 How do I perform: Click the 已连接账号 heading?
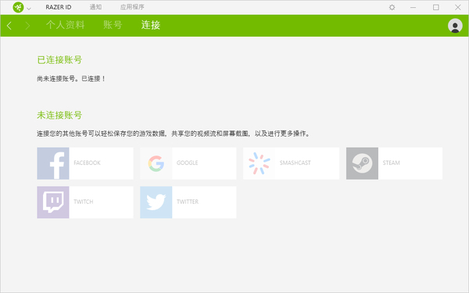(x=59, y=60)
